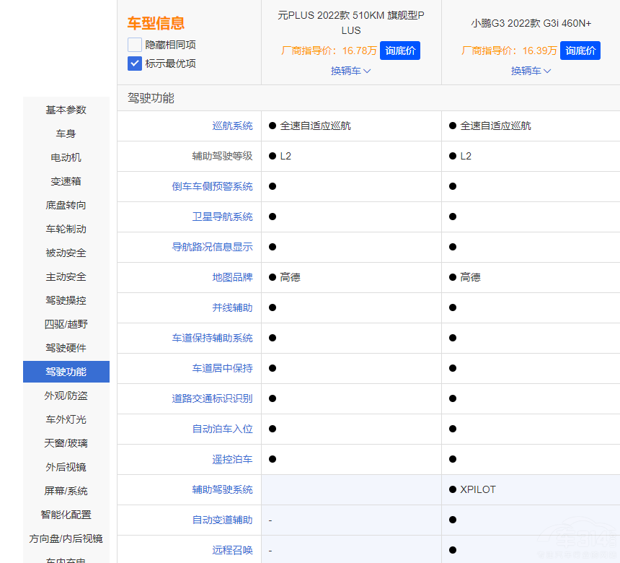The image size is (620, 563).
Task: Uncheck the 标示最优项 checkbox
Action: (x=135, y=64)
